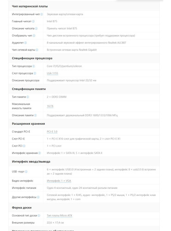Screen dimensions: 171x231
Task: Open the Аудиочип info icon
Action: [25, 43]
